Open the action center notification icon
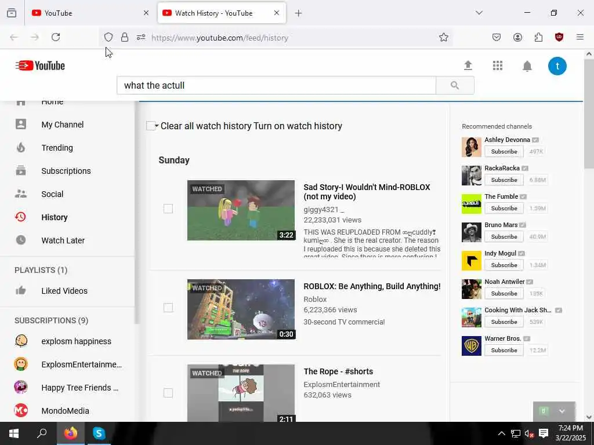Image resolution: width=594 pixels, height=445 pixels. click(544, 433)
